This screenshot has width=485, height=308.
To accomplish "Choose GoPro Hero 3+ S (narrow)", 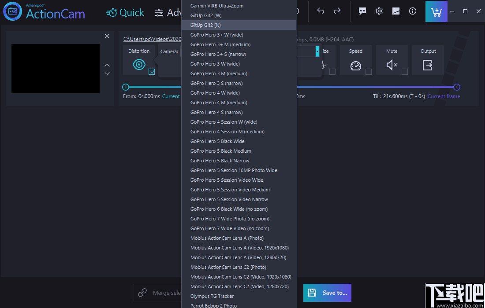I will (x=239, y=54).
